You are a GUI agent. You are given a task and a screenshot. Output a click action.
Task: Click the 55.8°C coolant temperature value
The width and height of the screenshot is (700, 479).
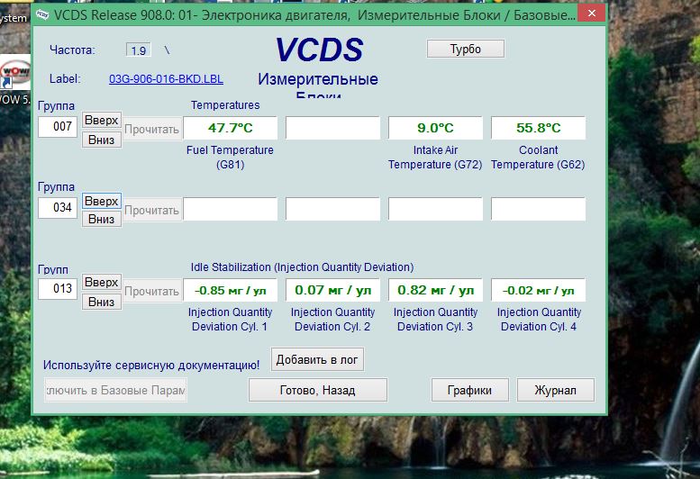538,128
